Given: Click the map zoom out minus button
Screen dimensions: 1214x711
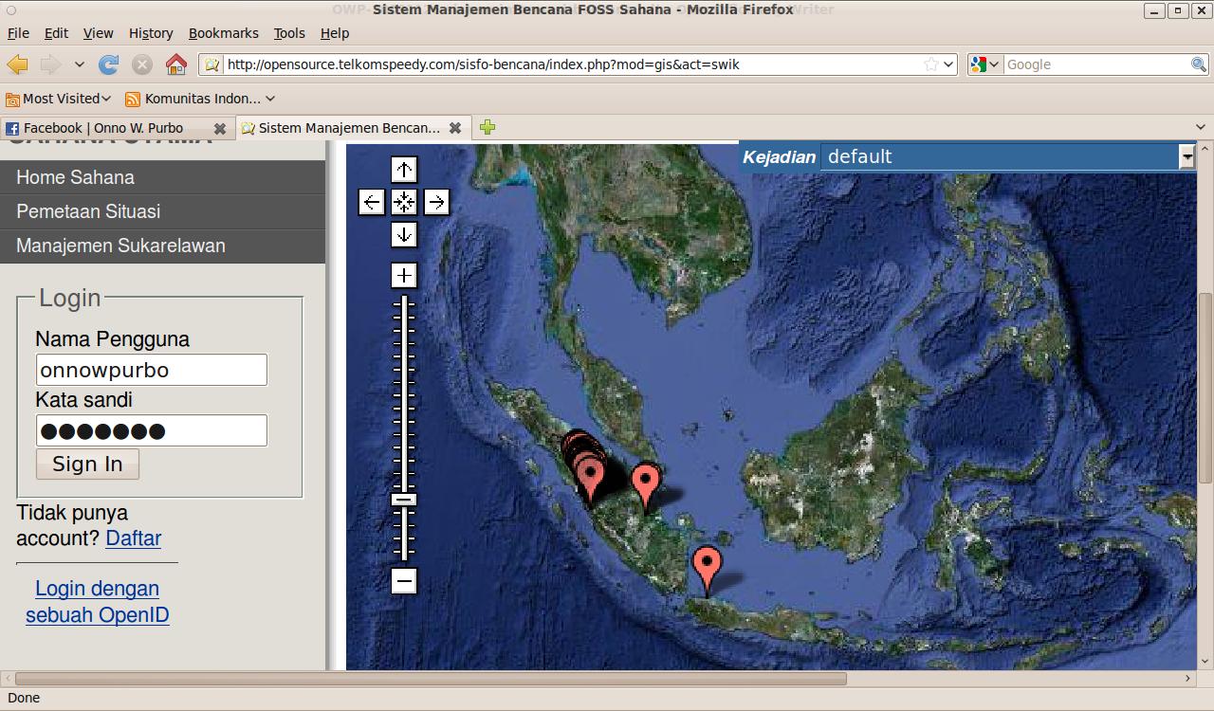Looking at the screenshot, I should pos(404,580).
